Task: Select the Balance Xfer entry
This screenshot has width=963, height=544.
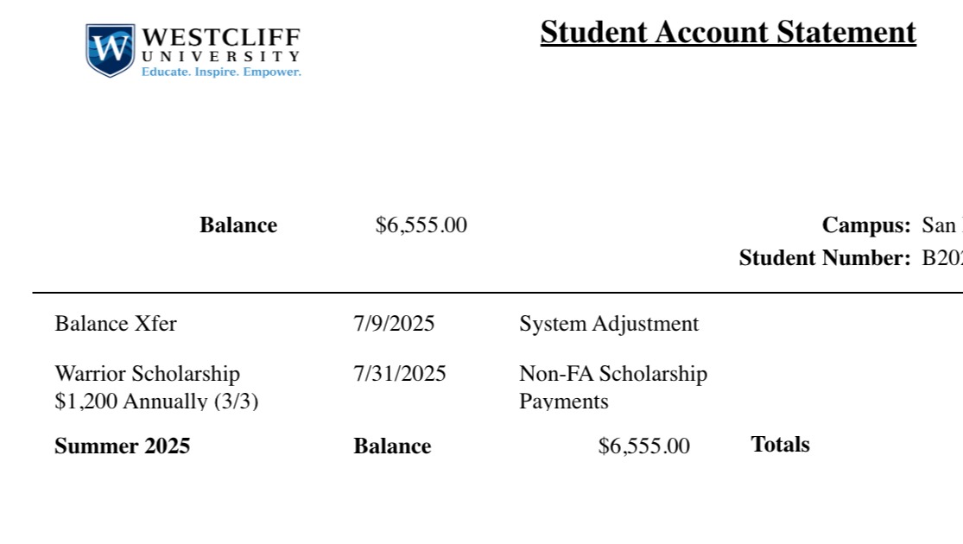Action: [116, 324]
